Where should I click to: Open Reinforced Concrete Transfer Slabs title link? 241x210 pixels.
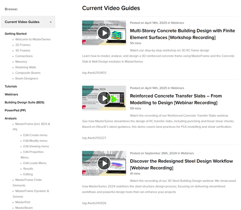[x=176, y=99]
